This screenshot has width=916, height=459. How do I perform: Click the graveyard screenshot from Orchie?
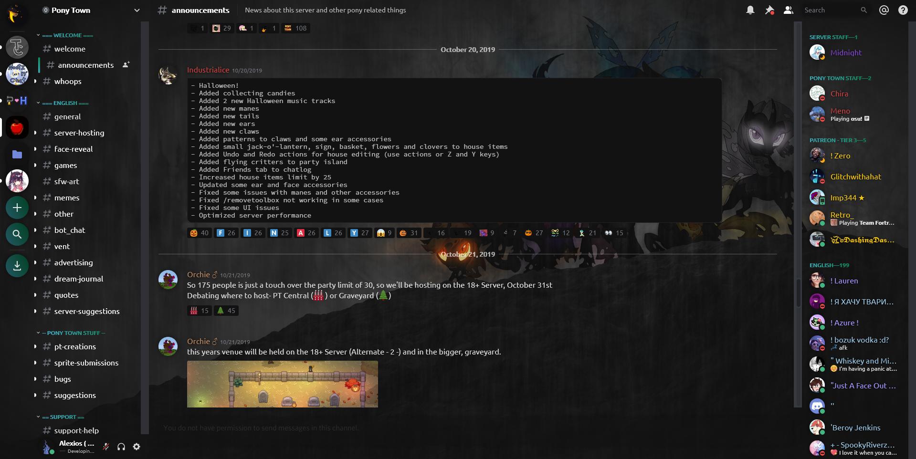(283, 384)
